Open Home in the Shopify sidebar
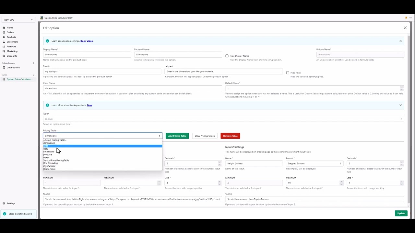415x233 pixels. point(10,28)
